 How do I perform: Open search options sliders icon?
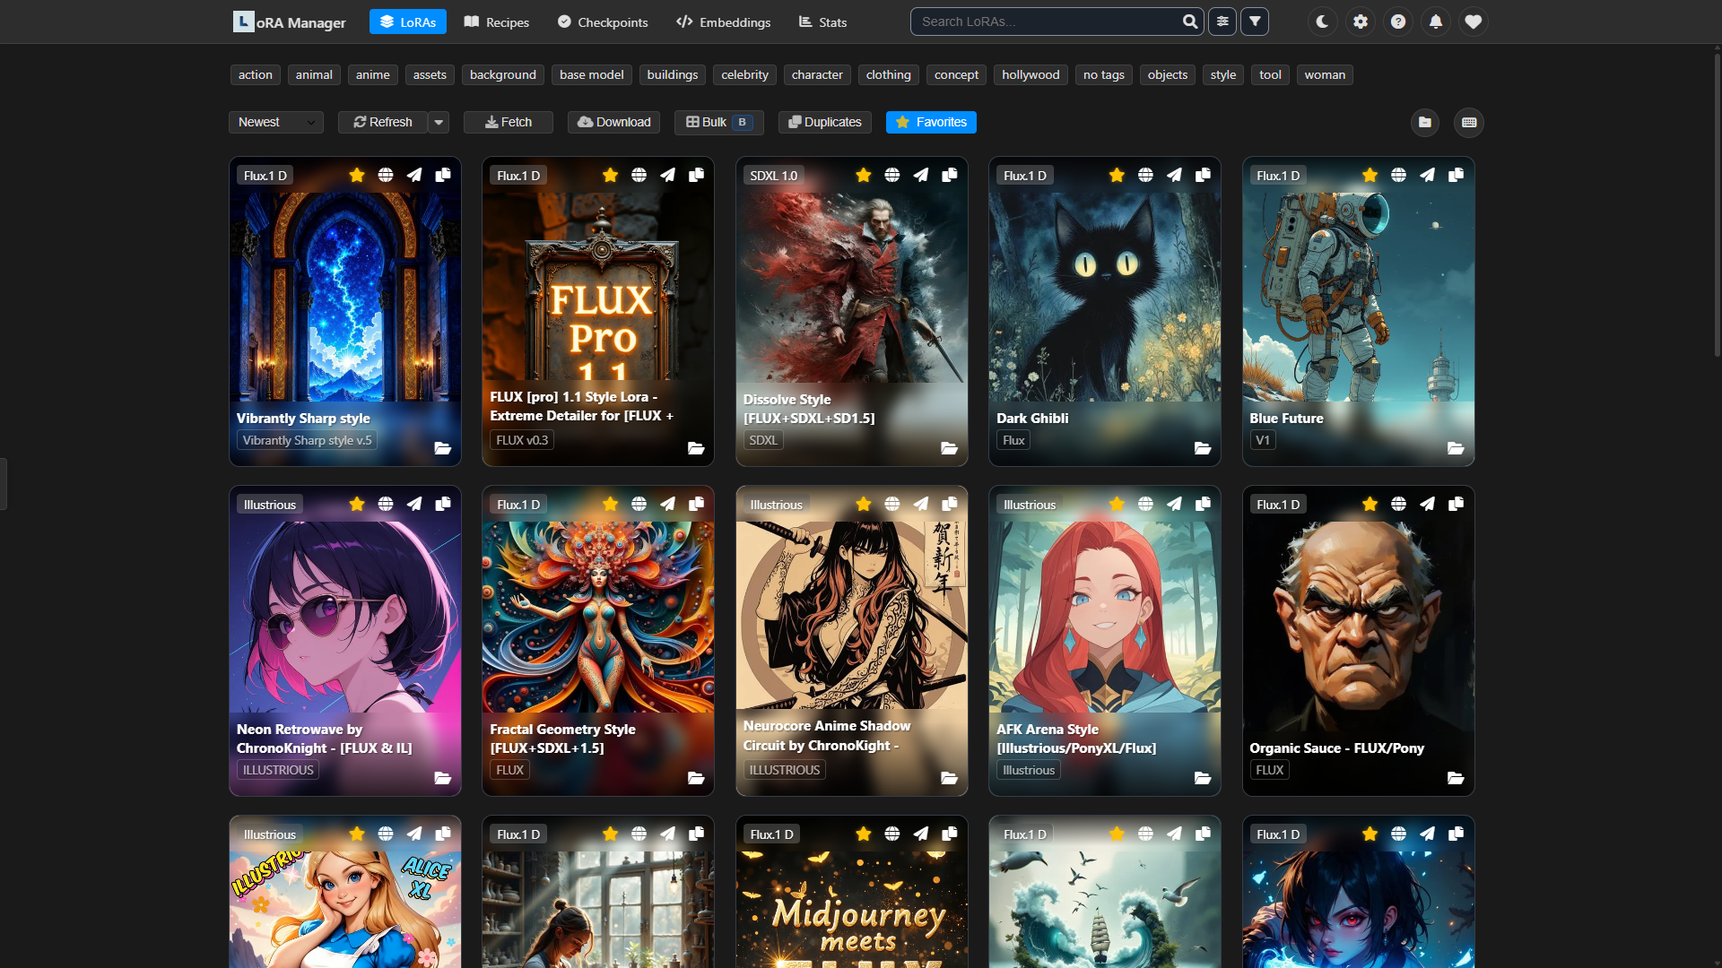pyautogui.click(x=1222, y=22)
